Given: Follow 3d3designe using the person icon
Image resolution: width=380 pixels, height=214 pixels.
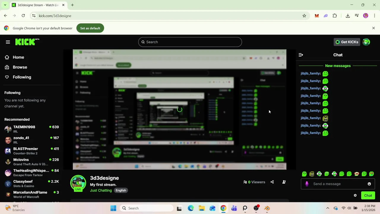Looking at the screenshot, I should pyautogui.click(x=284, y=182).
